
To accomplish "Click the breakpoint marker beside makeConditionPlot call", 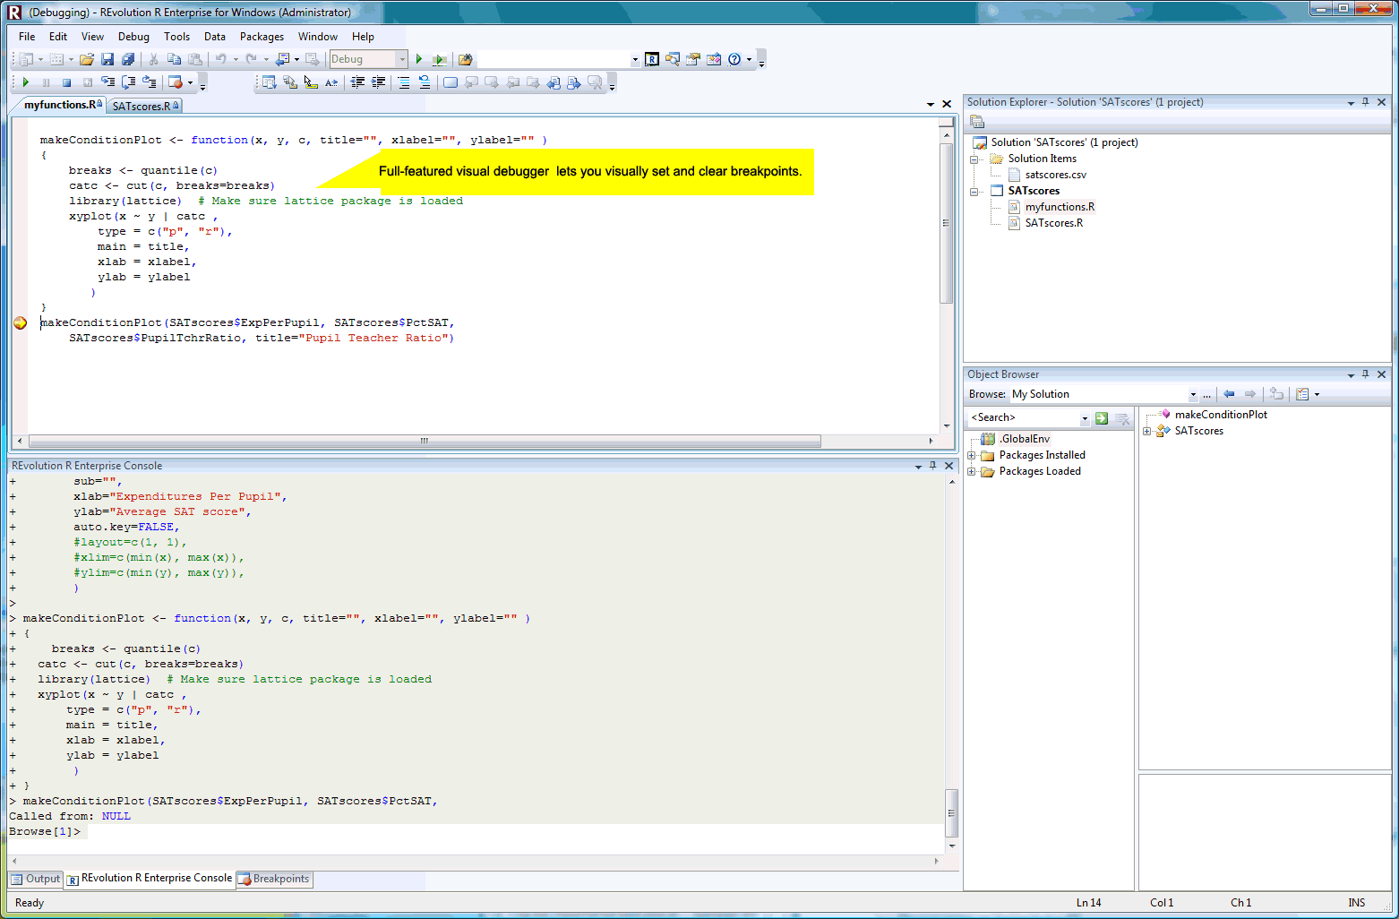I will (x=21, y=322).
